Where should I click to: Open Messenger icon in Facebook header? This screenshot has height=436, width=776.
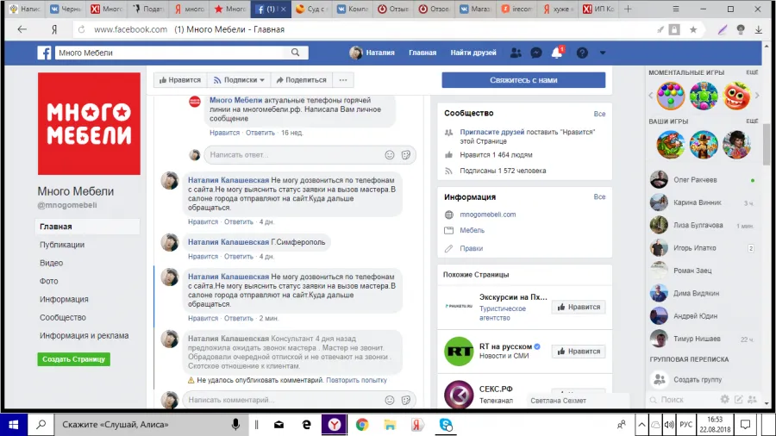536,53
